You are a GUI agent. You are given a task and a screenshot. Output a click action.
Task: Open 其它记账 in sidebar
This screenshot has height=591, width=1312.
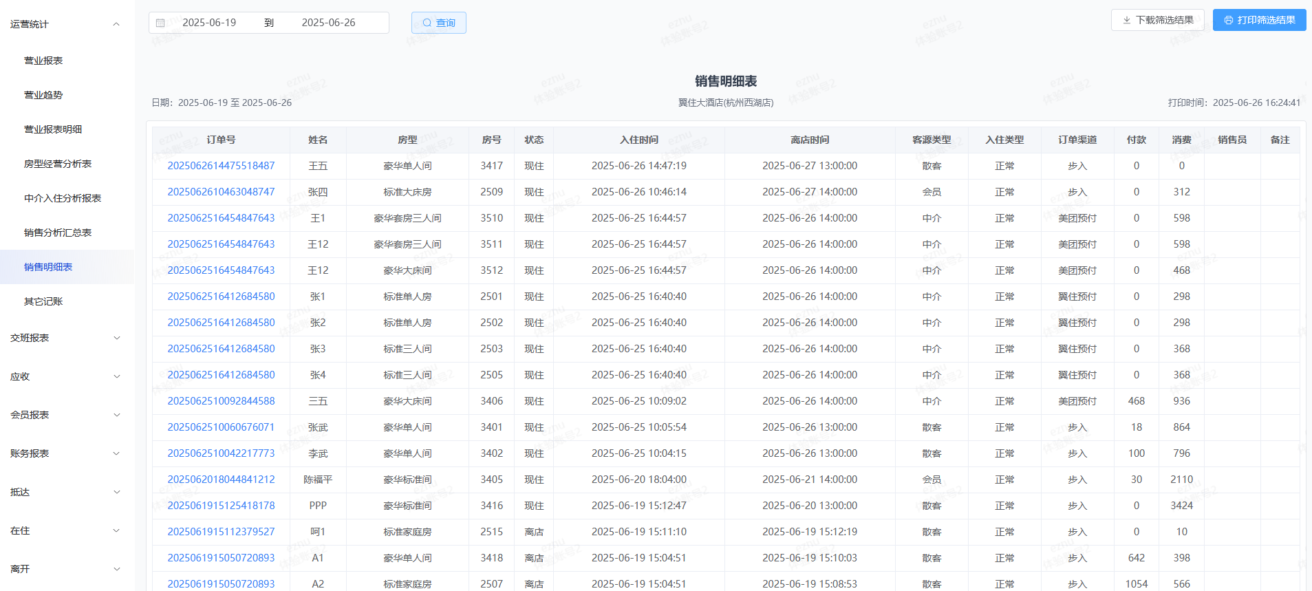click(x=43, y=301)
